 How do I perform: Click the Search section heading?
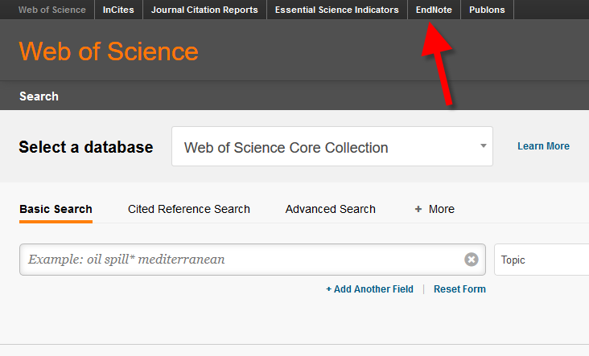[39, 96]
